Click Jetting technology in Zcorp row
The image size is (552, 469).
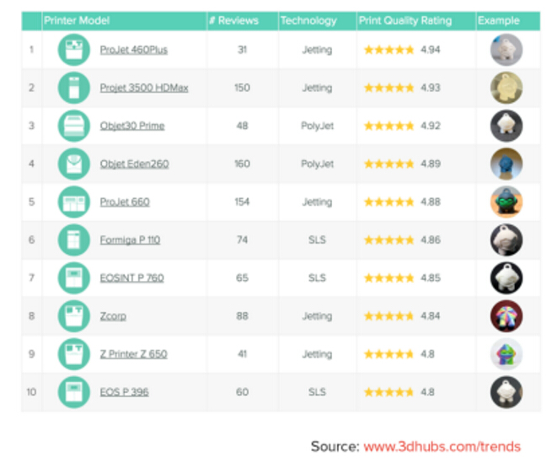[317, 316]
